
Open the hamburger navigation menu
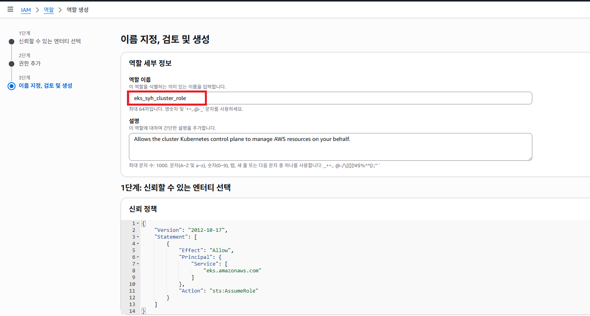[x=10, y=9]
